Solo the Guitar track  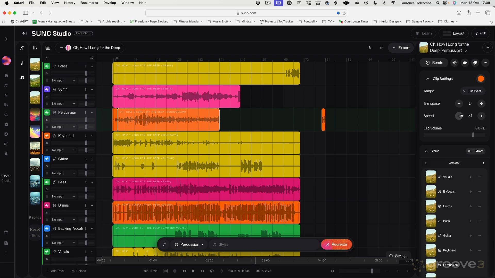[x=47, y=166]
